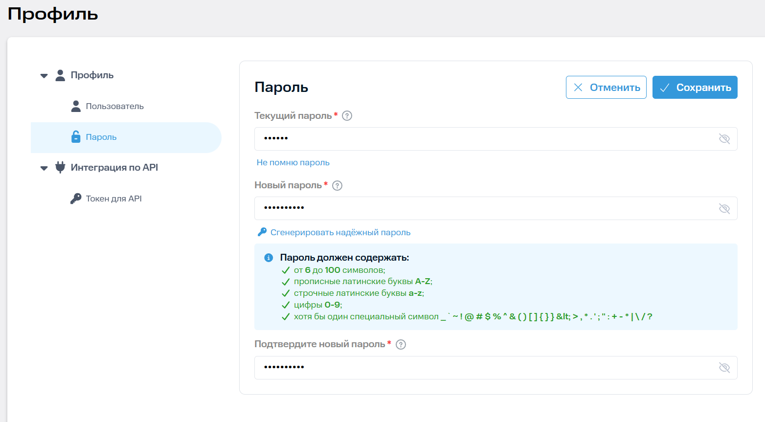Select the Интеграция по API heading
Image resolution: width=765 pixels, height=422 pixels.
(x=114, y=167)
